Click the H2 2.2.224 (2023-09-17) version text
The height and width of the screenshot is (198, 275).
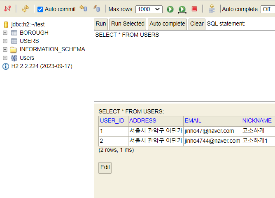(42, 66)
